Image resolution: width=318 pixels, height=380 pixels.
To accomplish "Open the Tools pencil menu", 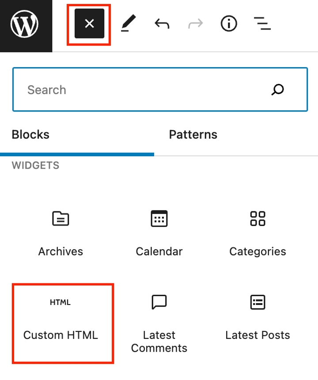I will [x=129, y=23].
